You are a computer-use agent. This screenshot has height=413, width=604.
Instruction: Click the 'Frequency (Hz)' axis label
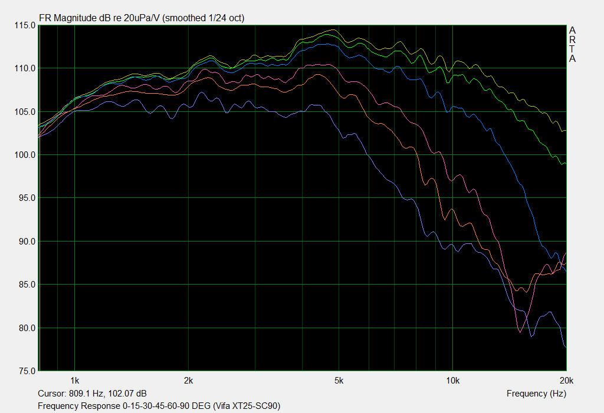tap(536, 394)
